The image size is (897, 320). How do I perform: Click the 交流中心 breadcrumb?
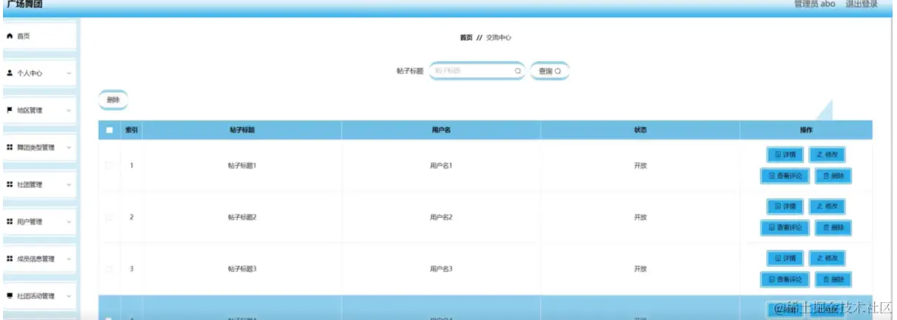[x=498, y=37]
